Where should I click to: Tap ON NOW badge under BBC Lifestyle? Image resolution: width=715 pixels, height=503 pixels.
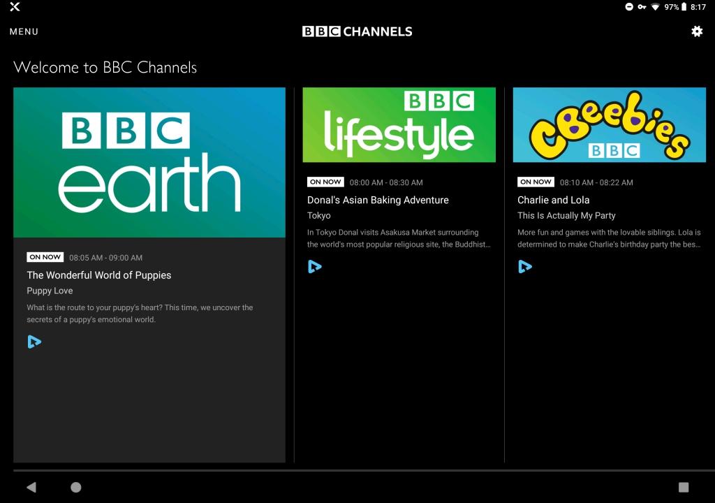pos(325,182)
